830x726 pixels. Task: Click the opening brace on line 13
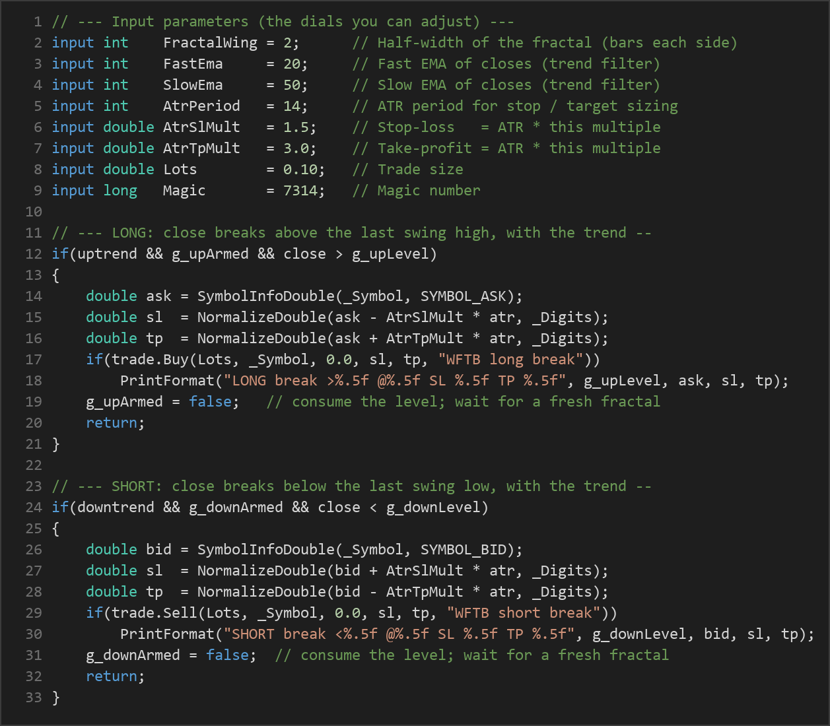56,275
